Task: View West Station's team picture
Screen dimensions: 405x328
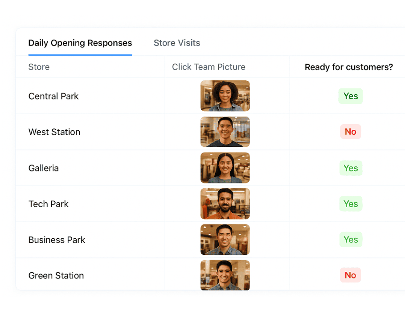Action: click(x=225, y=132)
